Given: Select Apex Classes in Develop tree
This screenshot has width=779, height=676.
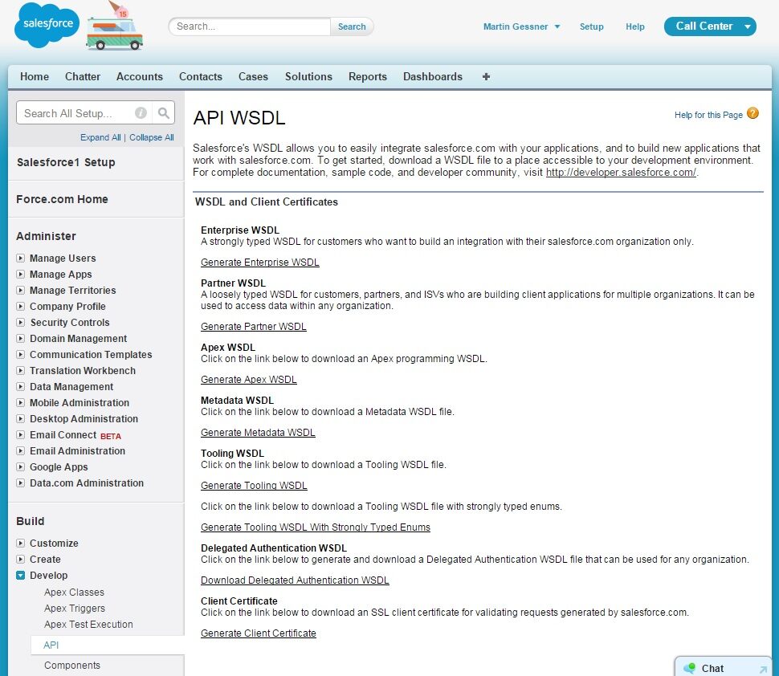Looking at the screenshot, I should (74, 593).
